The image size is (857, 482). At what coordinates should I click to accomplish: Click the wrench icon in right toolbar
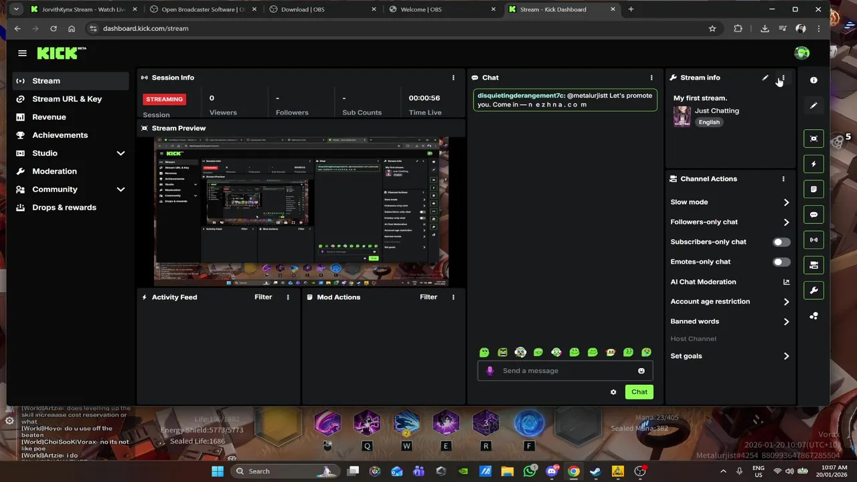click(x=813, y=291)
